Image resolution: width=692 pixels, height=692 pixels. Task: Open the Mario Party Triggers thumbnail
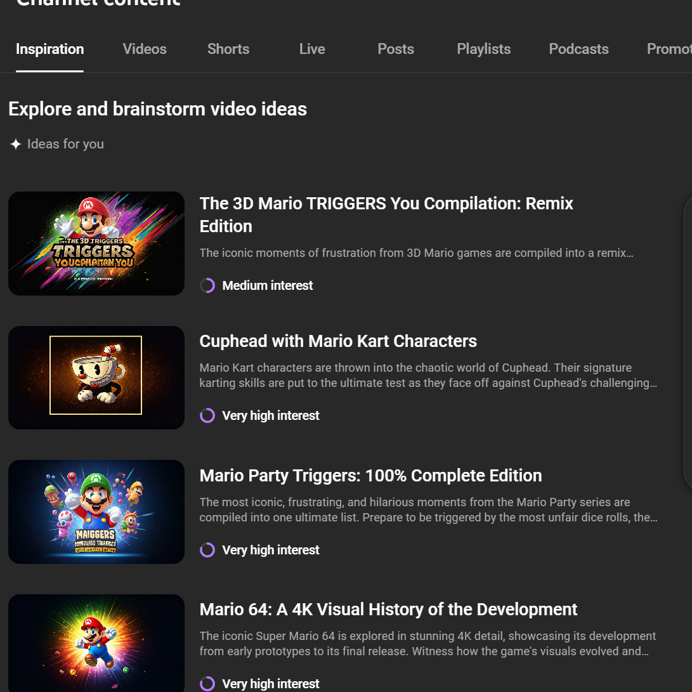coord(96,512)
